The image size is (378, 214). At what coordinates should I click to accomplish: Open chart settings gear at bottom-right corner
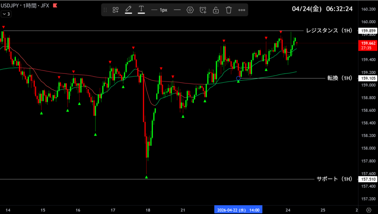pyautogui.click(x=368, y=210)
